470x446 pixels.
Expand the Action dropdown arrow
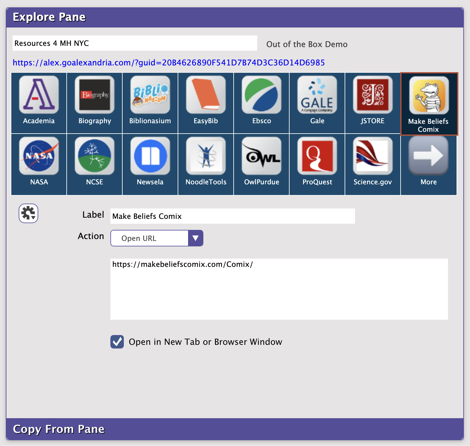tap(195, 238)
